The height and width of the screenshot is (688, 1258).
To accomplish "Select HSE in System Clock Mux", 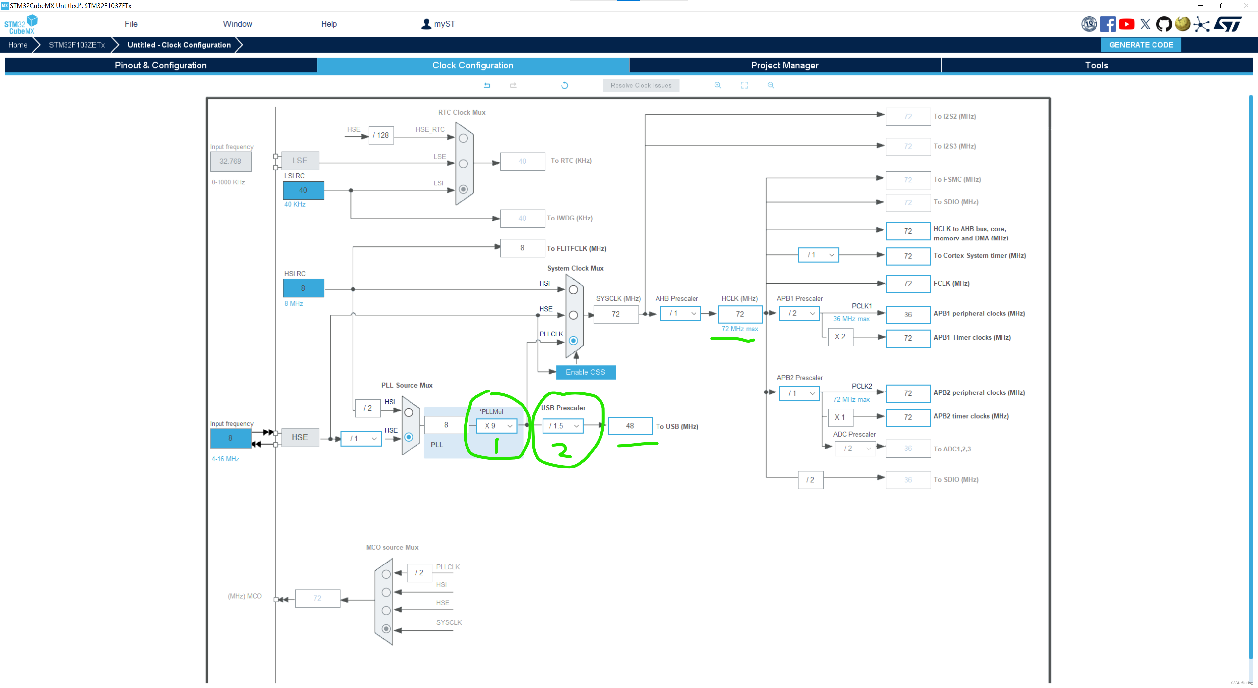I will (573, 315).
